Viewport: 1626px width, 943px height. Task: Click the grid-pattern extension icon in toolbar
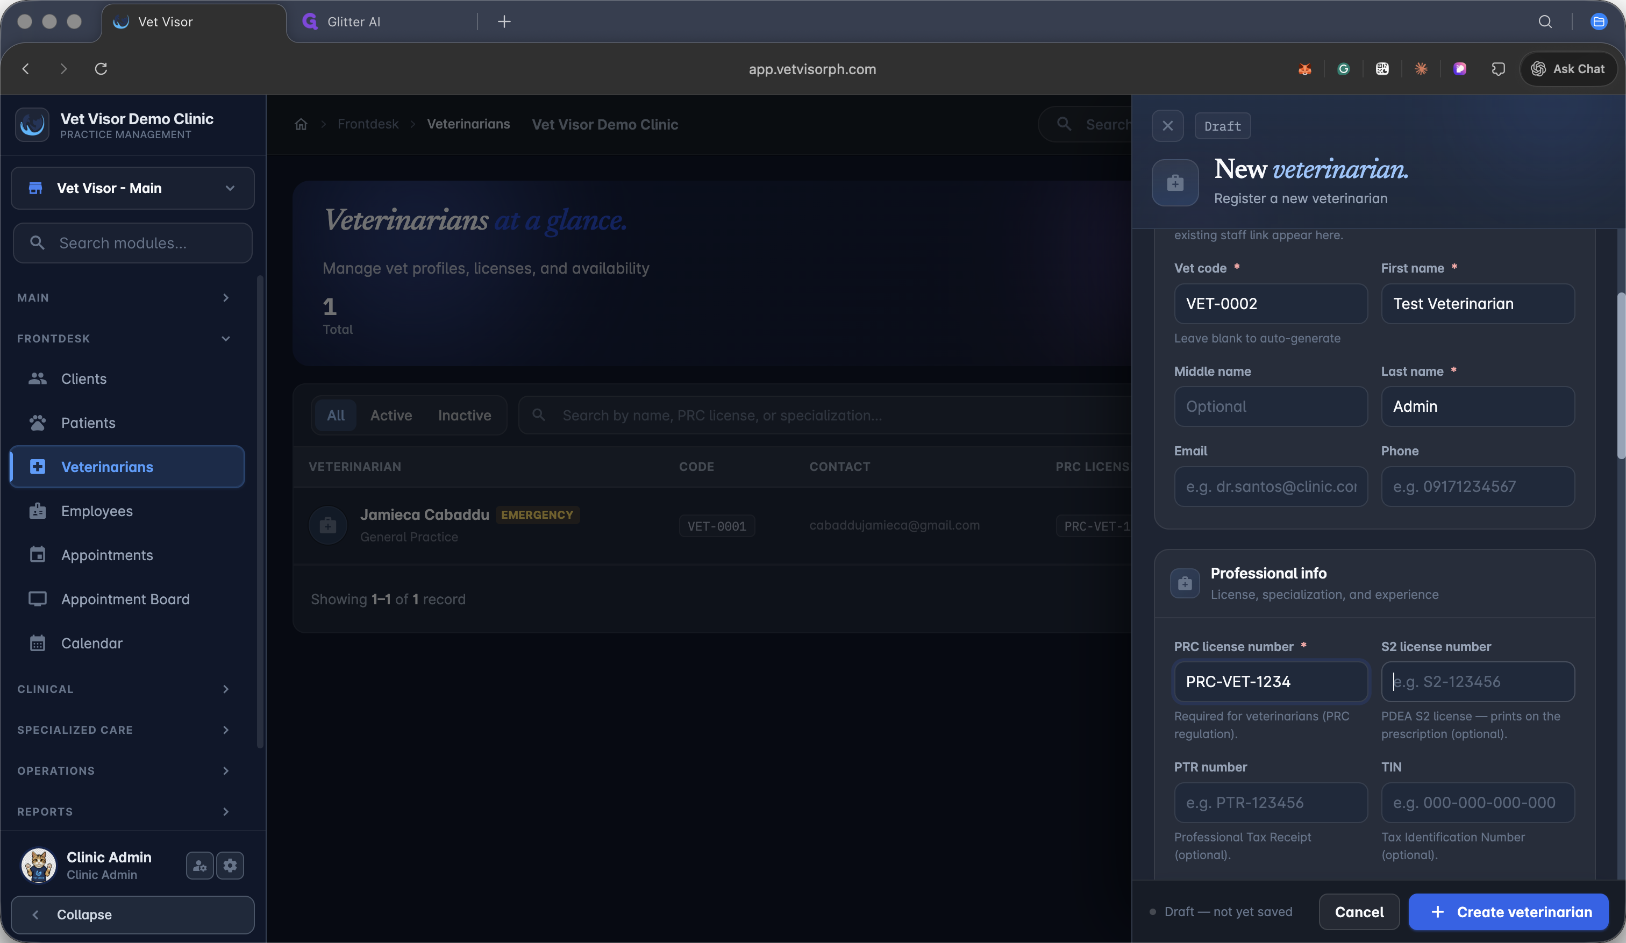1382,68
